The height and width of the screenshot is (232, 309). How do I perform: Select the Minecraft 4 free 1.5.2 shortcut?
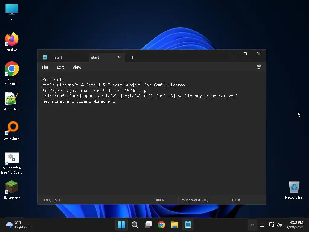click(12, 163)
